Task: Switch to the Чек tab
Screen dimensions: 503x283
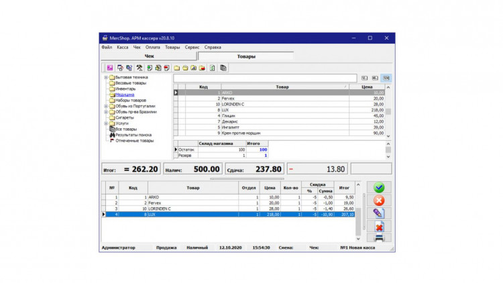Action: (x=149, y=56)
